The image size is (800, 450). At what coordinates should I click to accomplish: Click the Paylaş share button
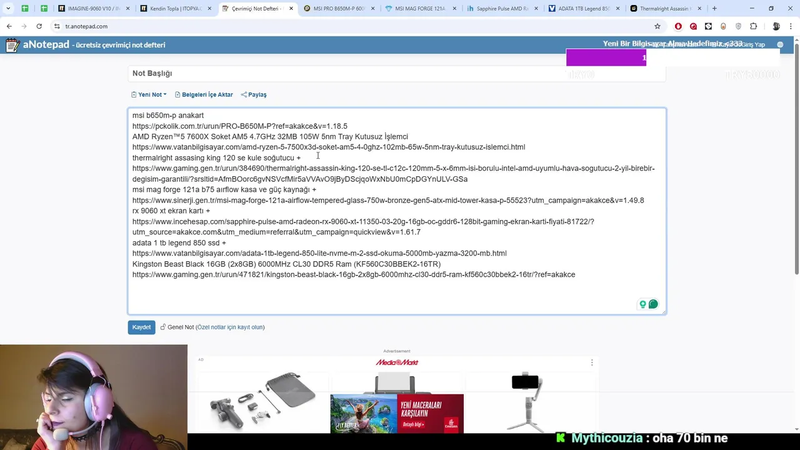tap(254, 94)
